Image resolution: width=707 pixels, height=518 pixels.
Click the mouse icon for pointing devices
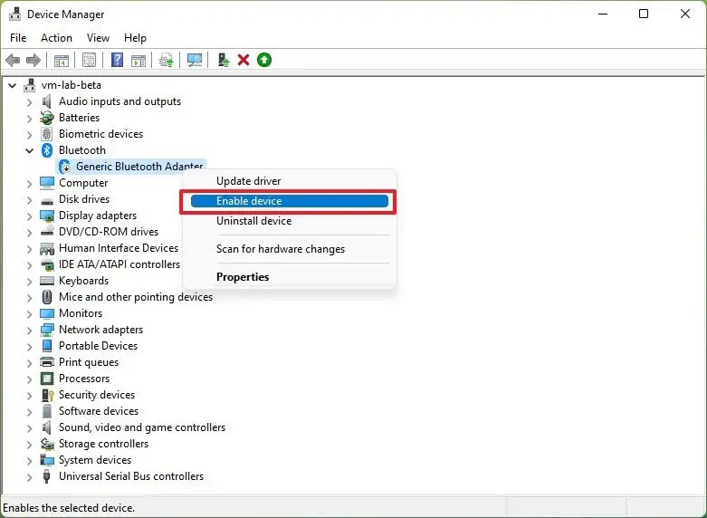pos(47,297)
